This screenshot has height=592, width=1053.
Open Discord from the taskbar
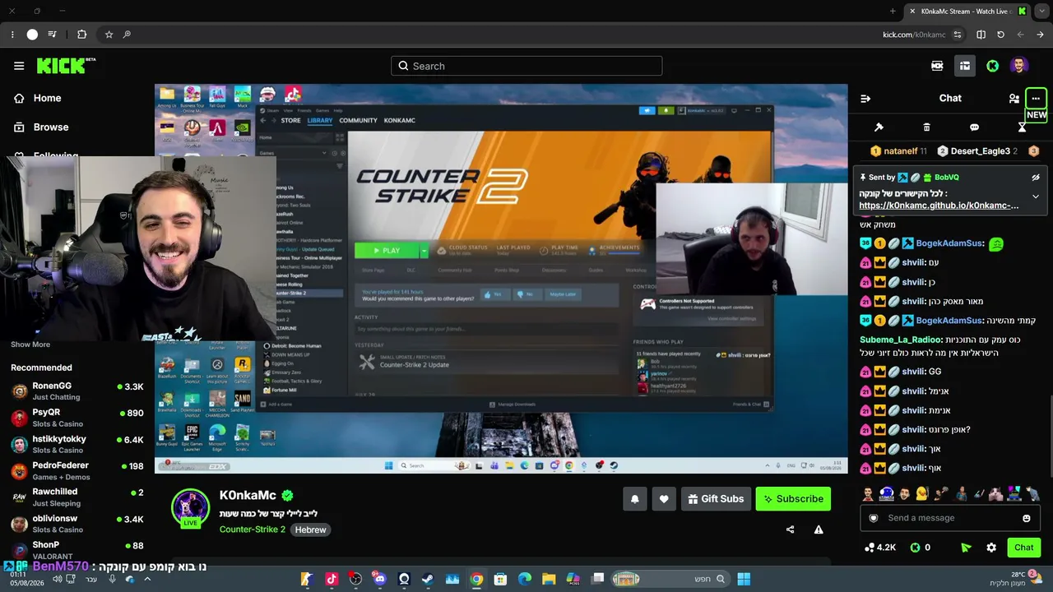pyautogui.click(x=379, y=579)
